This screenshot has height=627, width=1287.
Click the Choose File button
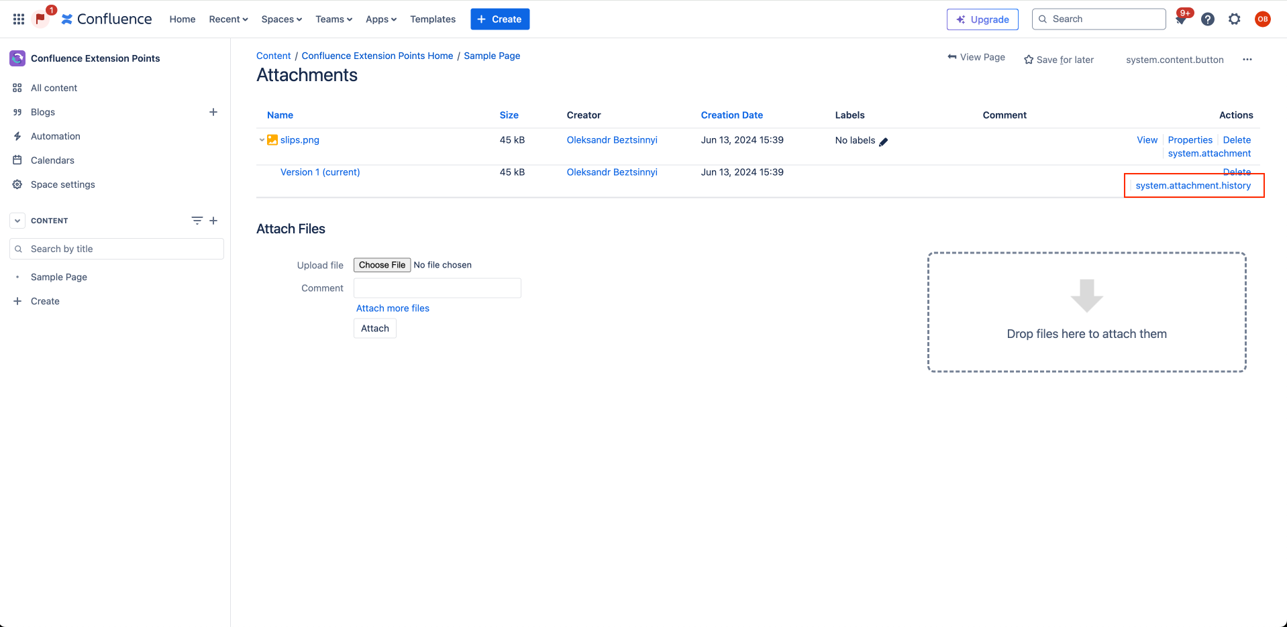pyautogui.click(x=382, y=265)
